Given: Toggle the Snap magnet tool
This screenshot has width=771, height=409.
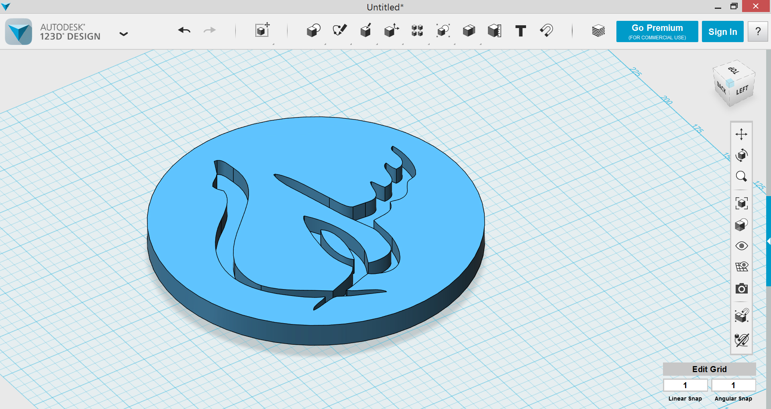Looking at the screenshot, I should 547,30.
